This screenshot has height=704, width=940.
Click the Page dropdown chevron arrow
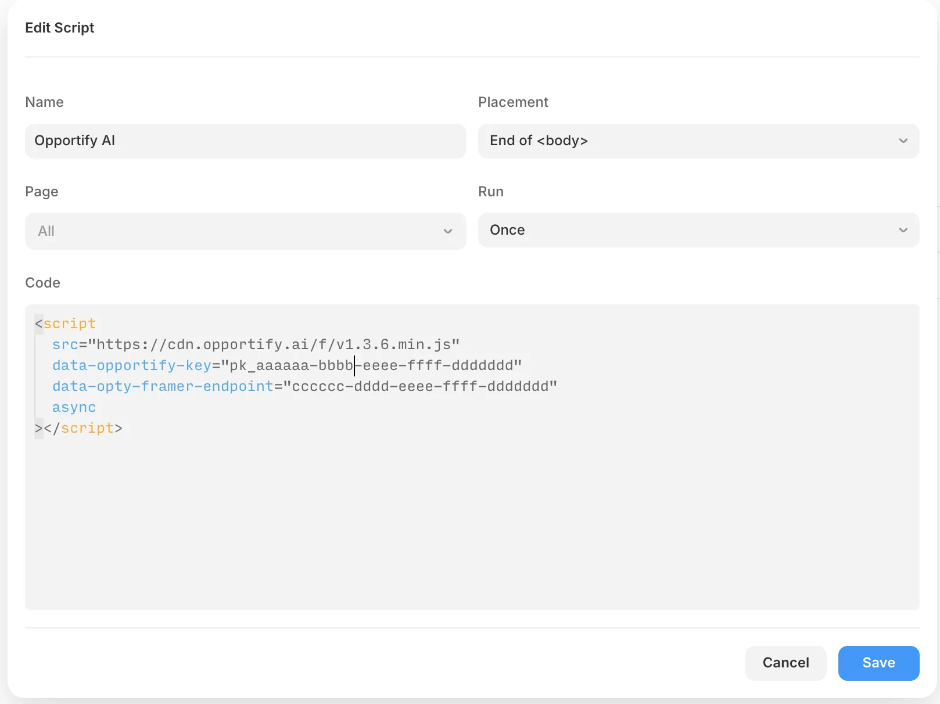tap(447, 231)
